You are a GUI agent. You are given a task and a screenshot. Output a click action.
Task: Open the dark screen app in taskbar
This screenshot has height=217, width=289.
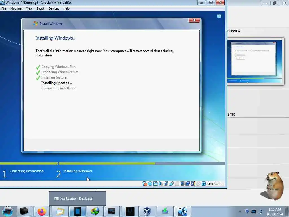pyautogui.click(x=112, y=211)
